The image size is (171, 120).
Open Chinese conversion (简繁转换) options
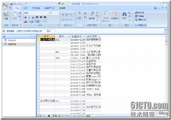point(140,20)
